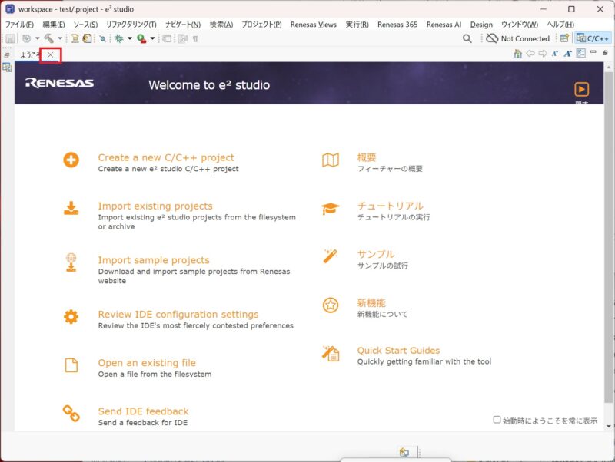Open the Renesas AI menu
The height and width of the screenshot is (462, 615).
click(444, 25)
